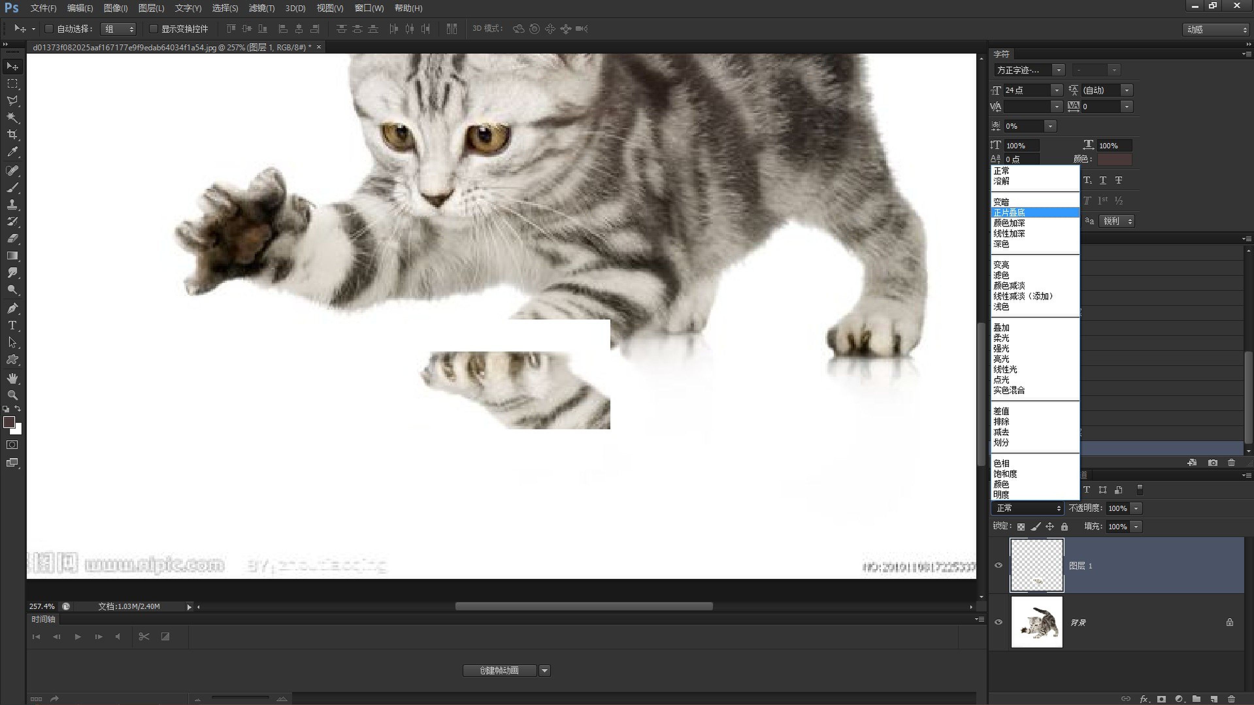Select the Path Selection tool
Image resolution: width=1254 pixels, height=705 pixels.
13,342
